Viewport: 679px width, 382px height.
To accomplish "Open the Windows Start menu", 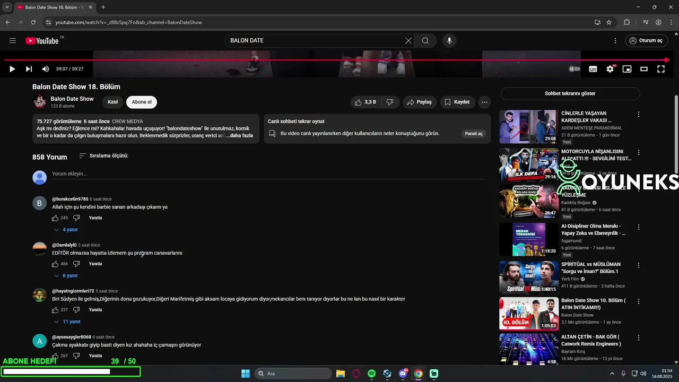I will 246,374.
